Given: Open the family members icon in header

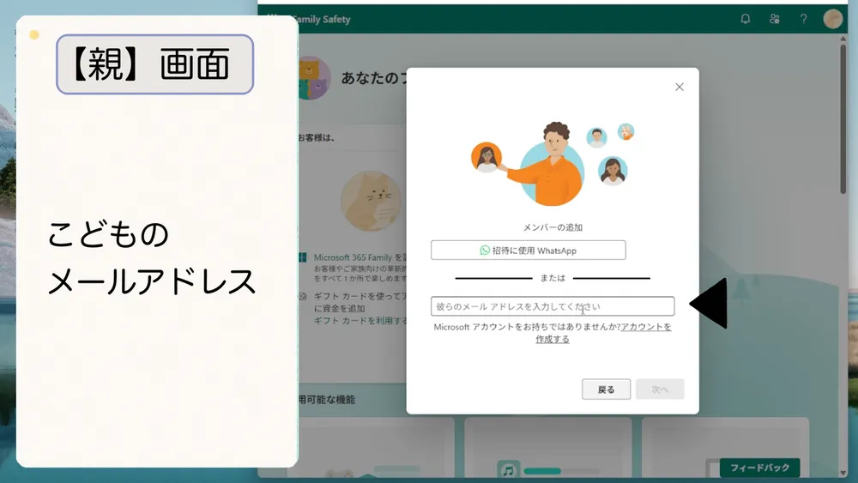Looking at the screenshot, I should click(x=774, y=19).
